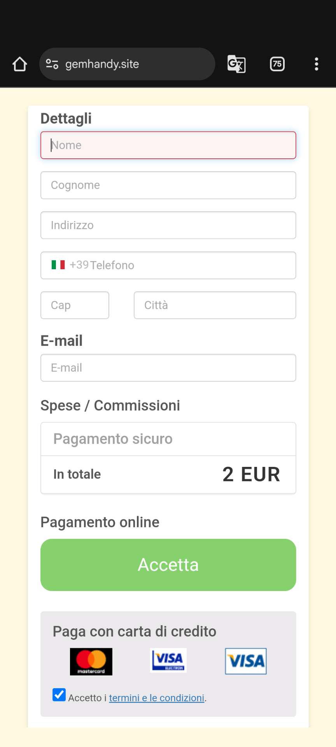The height and width of the screenshot is (747, 336).
Task: Click the green Accetta button
Action: tap(168, 565)
